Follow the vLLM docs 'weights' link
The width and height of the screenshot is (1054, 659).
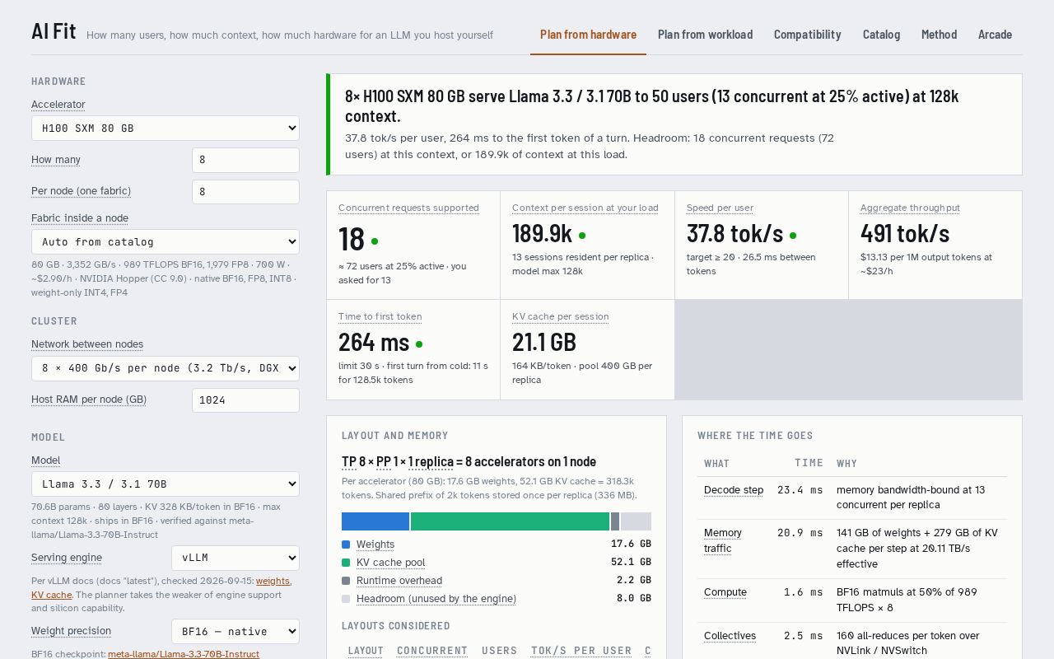point(273,581)
